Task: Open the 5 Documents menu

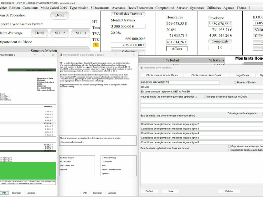Action: point(100,8)
